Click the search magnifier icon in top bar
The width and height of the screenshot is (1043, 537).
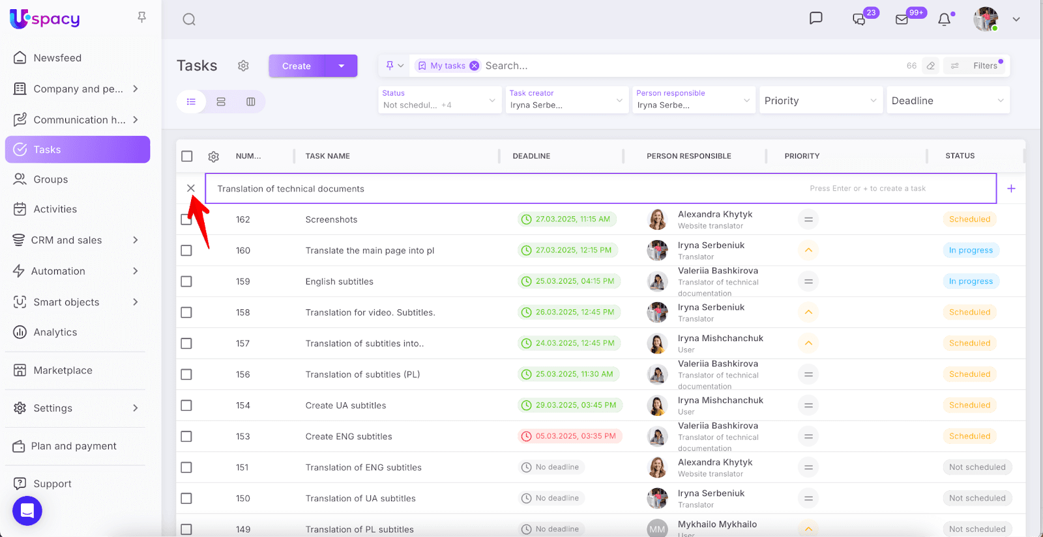(189, 20)
